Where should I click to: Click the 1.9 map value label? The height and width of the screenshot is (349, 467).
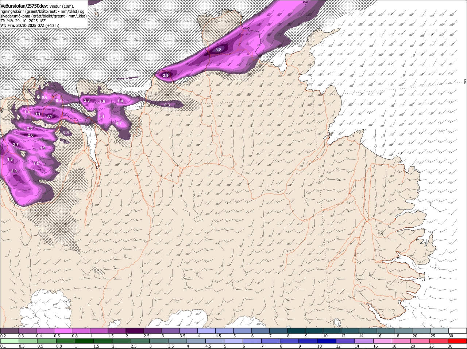43,148
